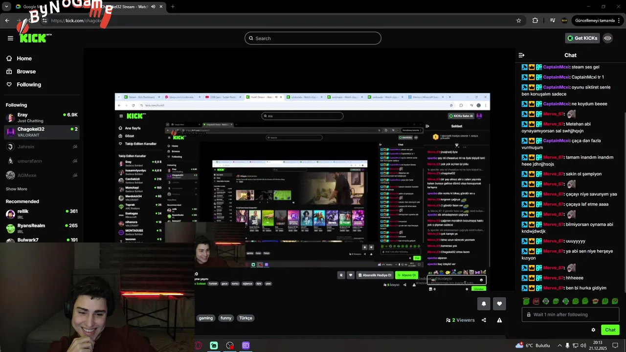
Task: Open chat settings gear icon
Action: [593, 330]
